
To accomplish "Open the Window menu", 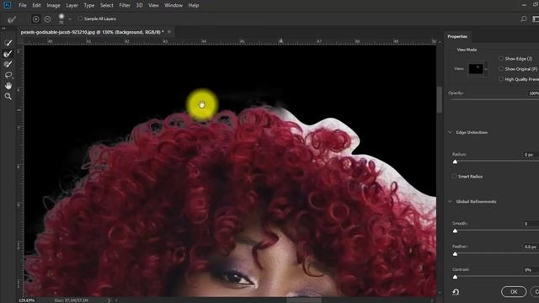I will (173, 5).
